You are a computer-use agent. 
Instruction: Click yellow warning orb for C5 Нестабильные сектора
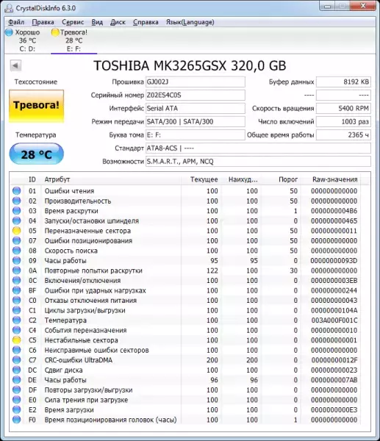tap(17, 340)
